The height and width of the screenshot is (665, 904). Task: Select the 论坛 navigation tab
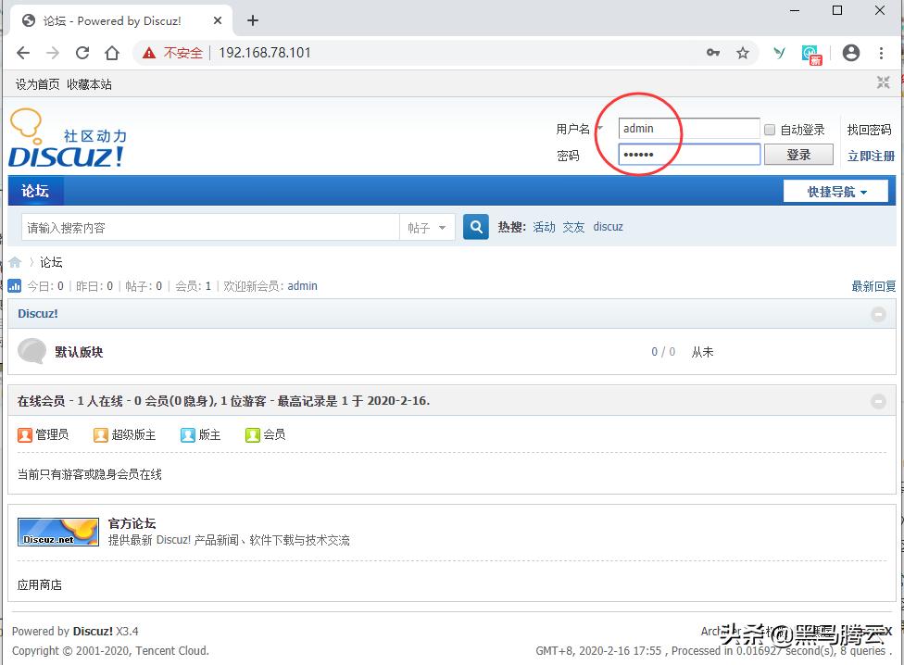click(36, 190)
